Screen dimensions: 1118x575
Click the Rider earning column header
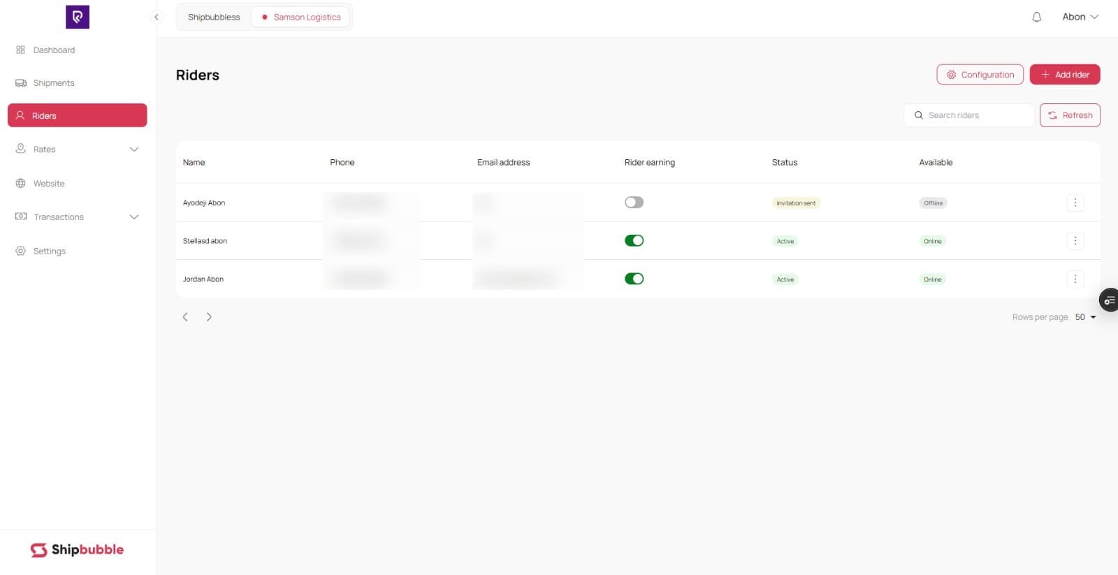(650, 163)
